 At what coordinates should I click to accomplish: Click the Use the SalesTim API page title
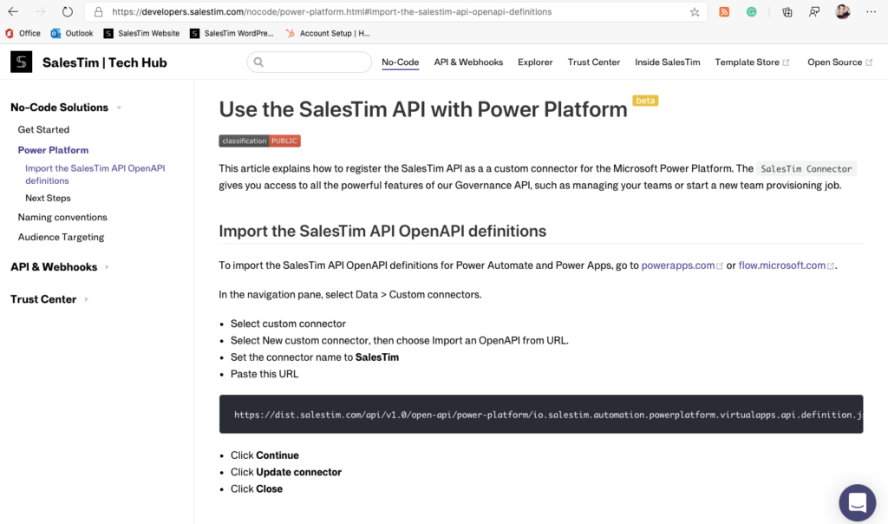point(423,109)
